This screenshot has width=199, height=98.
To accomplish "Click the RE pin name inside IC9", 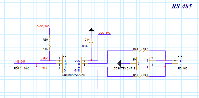I will coord(65,64).
